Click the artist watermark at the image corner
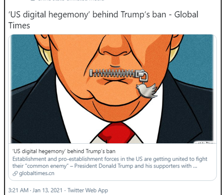The height and width of the screenshot is (195, 224). pos(205,142)
